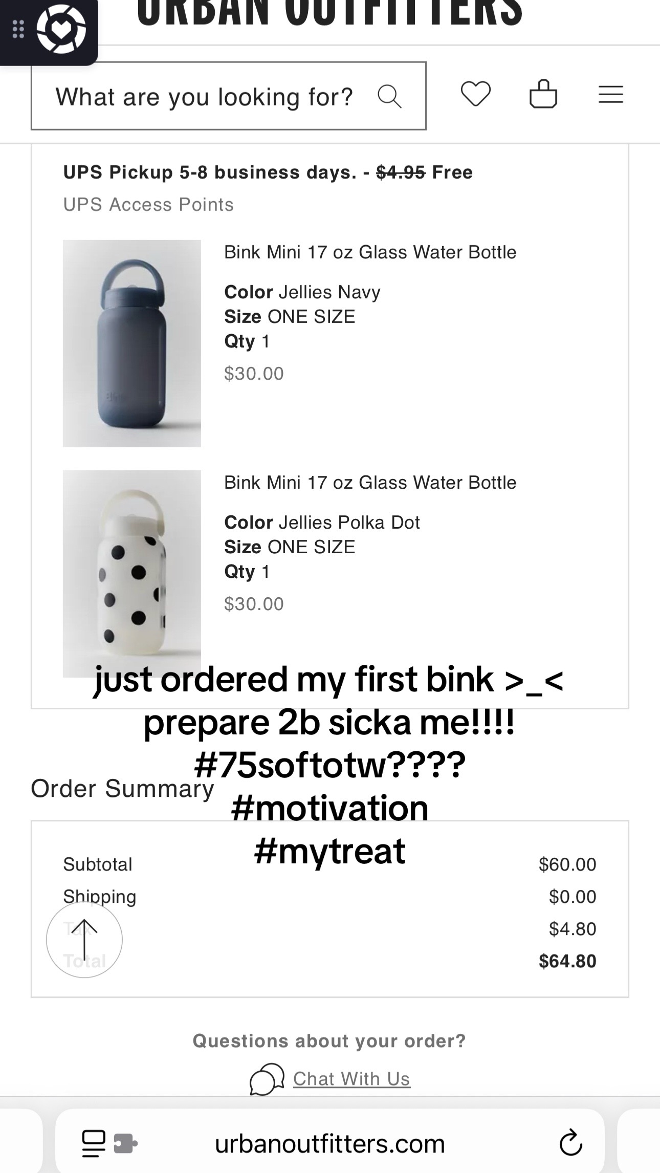Click the second Bink Mini product title
Viewport: 660px width, 1173px height.
point(370,483)
